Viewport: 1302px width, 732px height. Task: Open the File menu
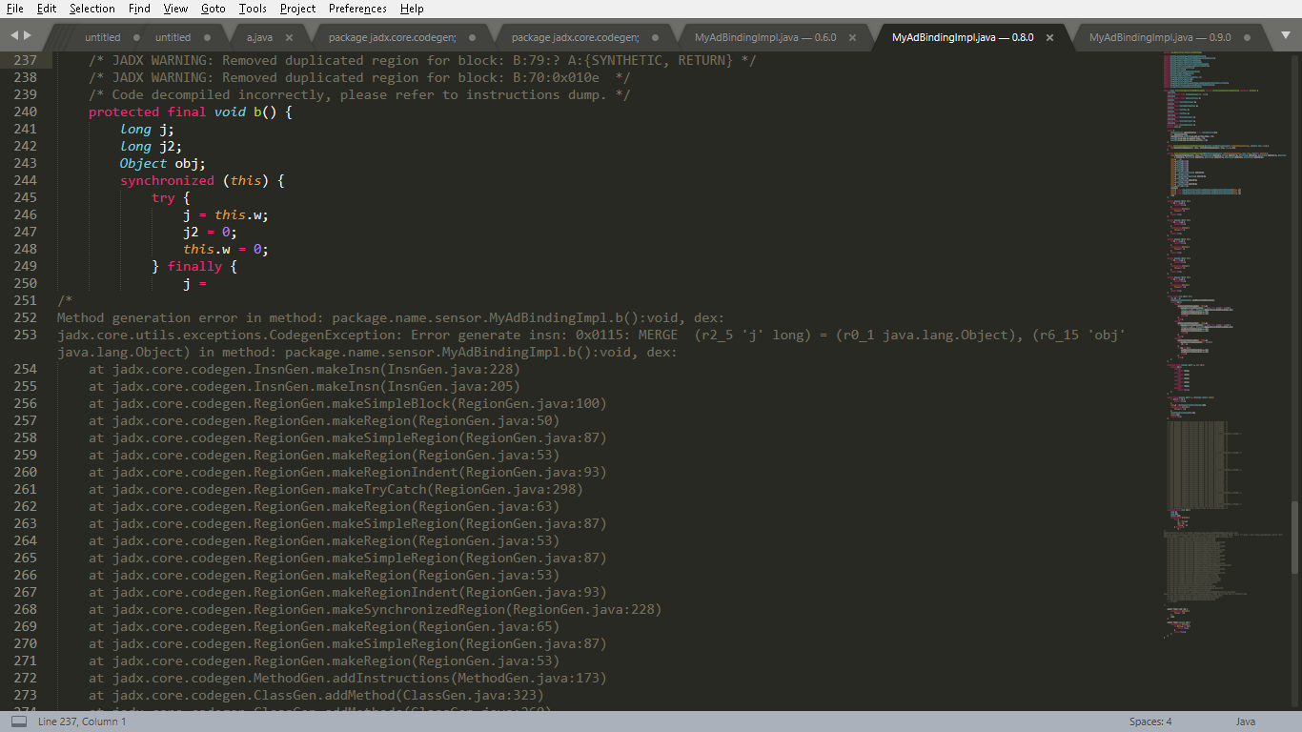click(14, 9)
